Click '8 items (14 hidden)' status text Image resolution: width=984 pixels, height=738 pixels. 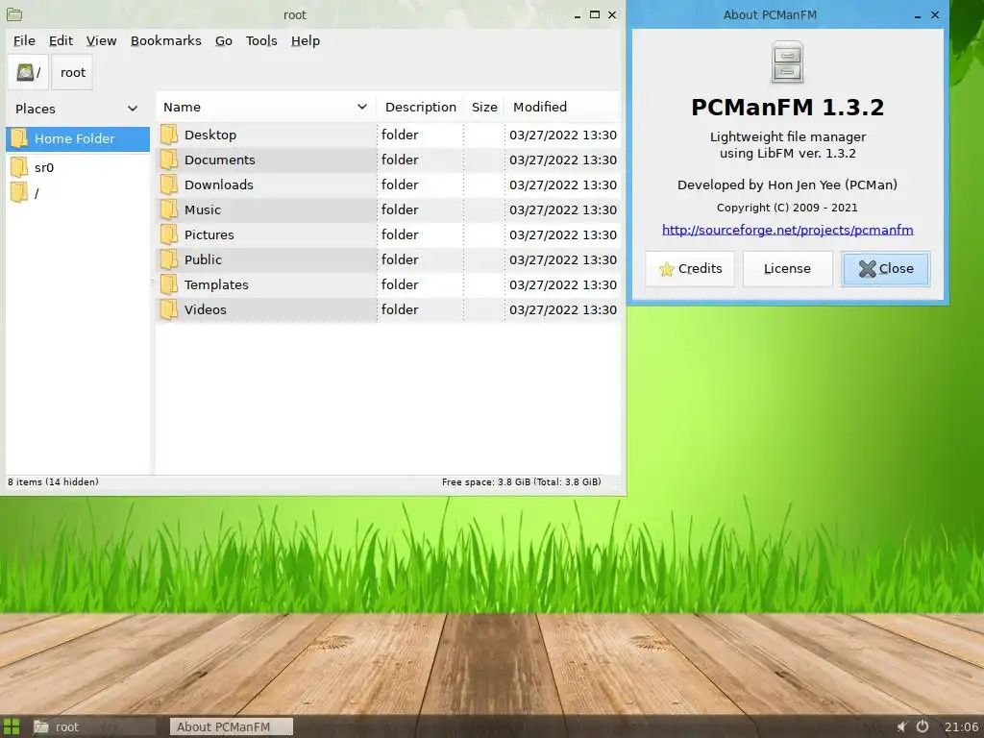pos(54,482)
